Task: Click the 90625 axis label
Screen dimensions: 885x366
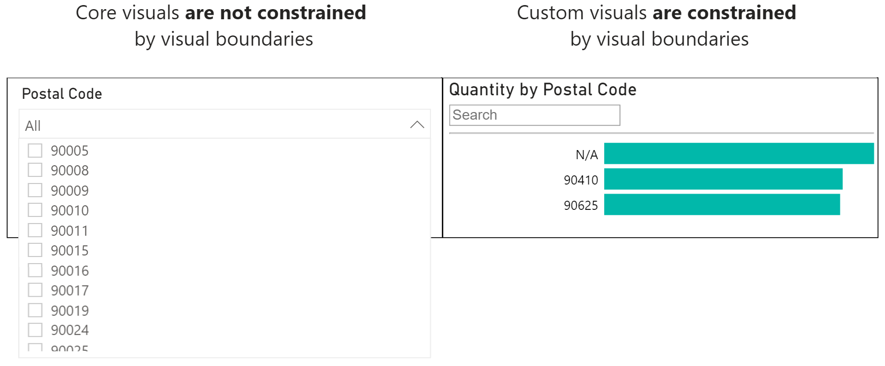Action: (x=581, y=205)
